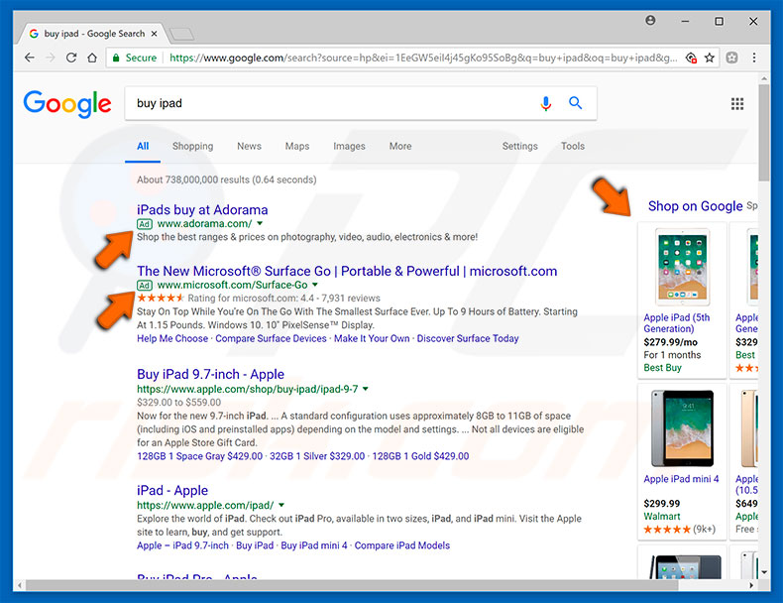783x603 pixels.
Task: Click 'Discover Surface Today' sitelink
Action: tap(468, 338)
